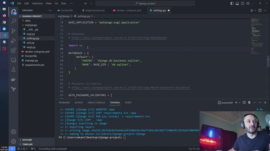Screen dimensions: 270x151
Task: Click the unsaved dot on settings.py tab
Action: (169, 10)
